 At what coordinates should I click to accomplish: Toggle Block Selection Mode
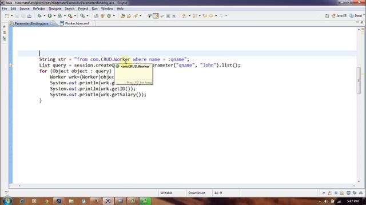(168, 16)
